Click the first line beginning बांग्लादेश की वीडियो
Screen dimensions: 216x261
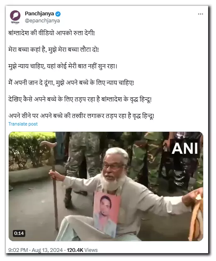pyautogui.click(x=51, y=33)
